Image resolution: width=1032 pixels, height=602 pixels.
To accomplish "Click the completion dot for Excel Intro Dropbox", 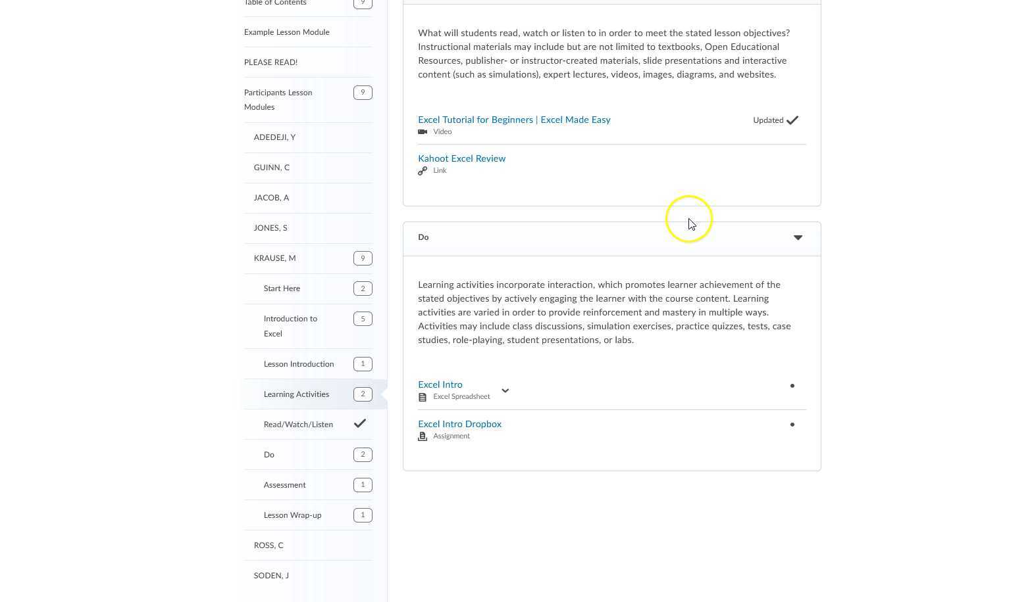I will 792,425.
